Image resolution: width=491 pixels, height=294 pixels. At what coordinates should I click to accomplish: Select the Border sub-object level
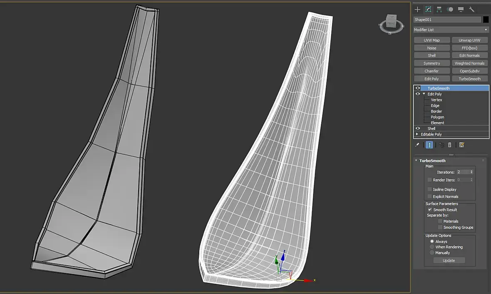[x=436, y=111]
